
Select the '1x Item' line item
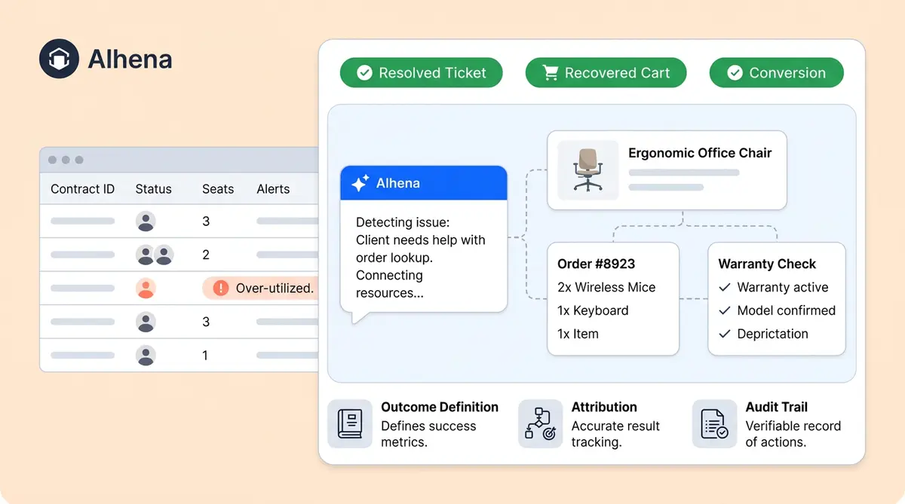pos(578,334)
